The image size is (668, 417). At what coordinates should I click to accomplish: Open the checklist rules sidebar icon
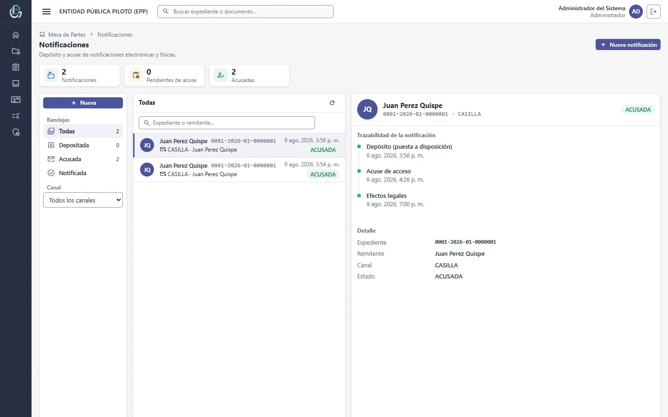coord(16,116)
